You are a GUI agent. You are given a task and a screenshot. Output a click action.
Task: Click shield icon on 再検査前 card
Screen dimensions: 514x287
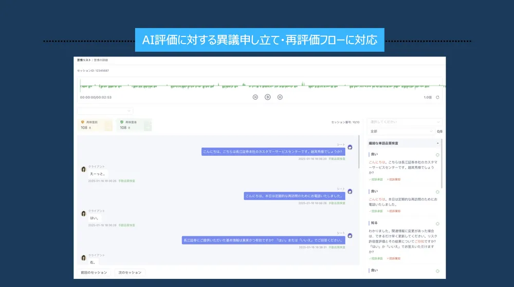[x=83, y=122]
